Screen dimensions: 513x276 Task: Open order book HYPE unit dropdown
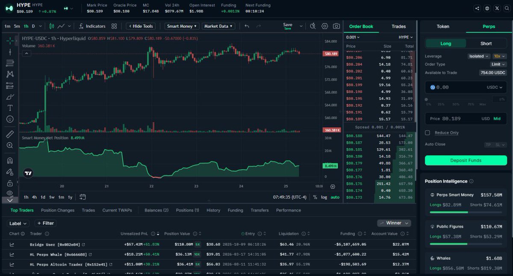click(406, 37)
